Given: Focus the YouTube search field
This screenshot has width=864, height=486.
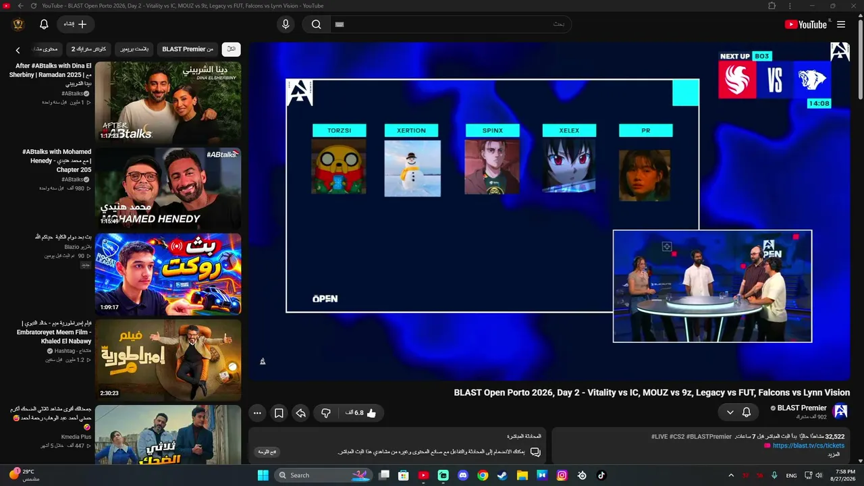Looking at the screenshot, I should point(451,24).
